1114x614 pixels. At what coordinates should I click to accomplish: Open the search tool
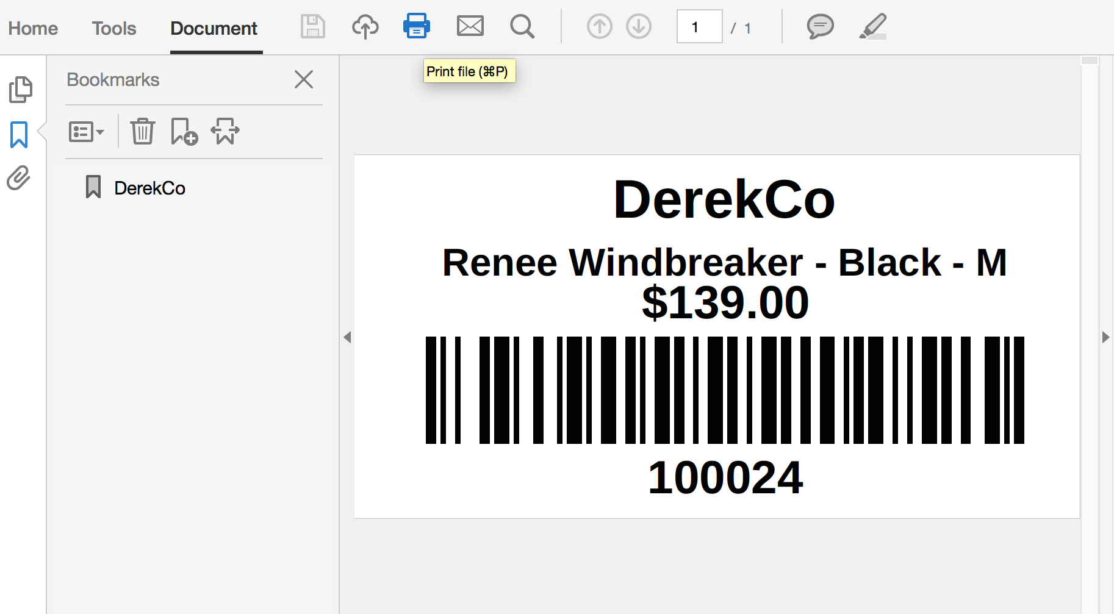[x=522, y=26]
